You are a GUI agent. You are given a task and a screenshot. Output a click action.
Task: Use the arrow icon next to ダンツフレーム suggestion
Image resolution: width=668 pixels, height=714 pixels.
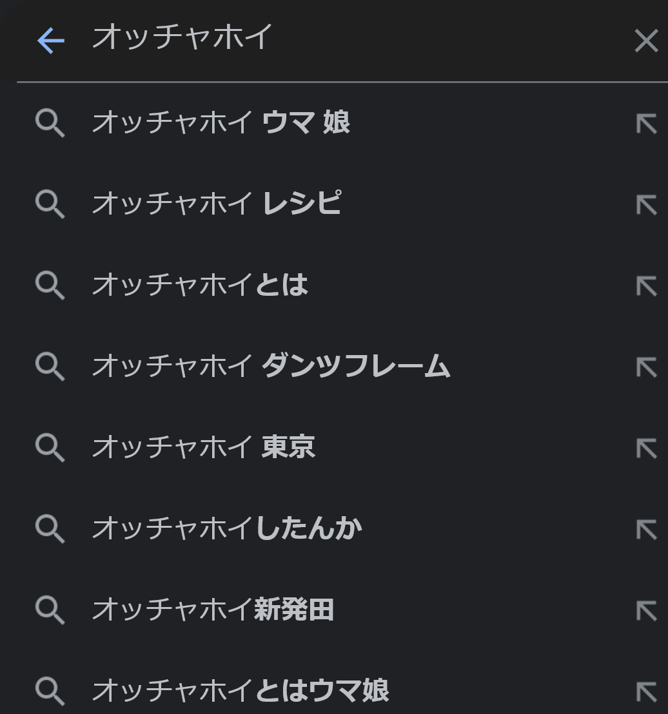pyautogui.click(x=646, y=367)
